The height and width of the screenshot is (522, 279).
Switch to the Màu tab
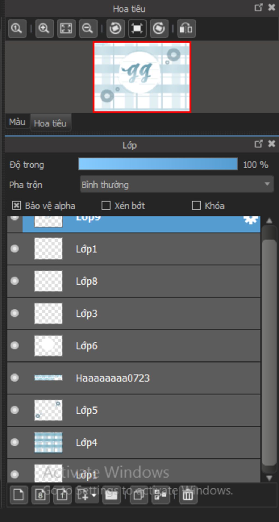click(x=17, y=122)
